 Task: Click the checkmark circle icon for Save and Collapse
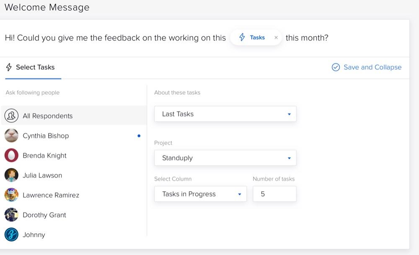click(336, 67)
